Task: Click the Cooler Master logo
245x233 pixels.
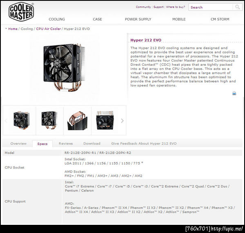Action: [x=21, y=12]
